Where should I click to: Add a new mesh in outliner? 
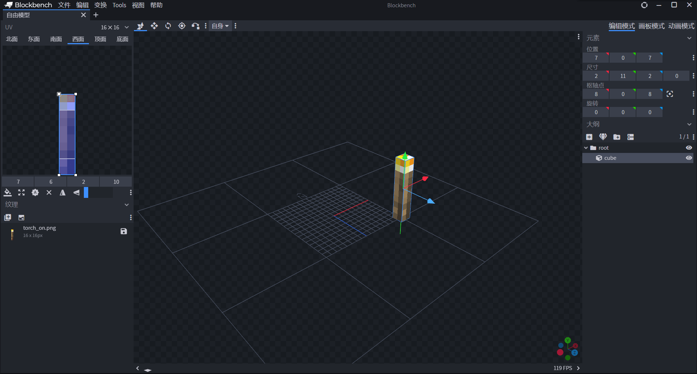pyautogui.click(x=603, y=137)
